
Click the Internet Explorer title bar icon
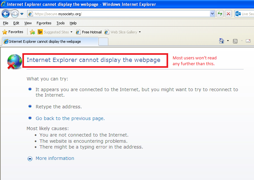click(x=3, y=4)
